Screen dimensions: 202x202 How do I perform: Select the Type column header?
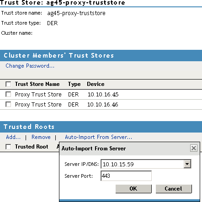tap(74, 84)
